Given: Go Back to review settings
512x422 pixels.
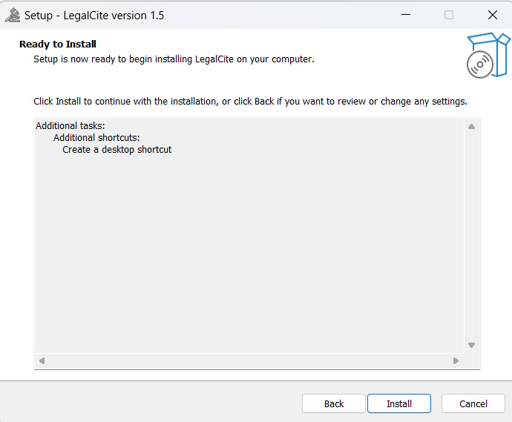Looking at the screenshot, I should (x=334, y=403).
